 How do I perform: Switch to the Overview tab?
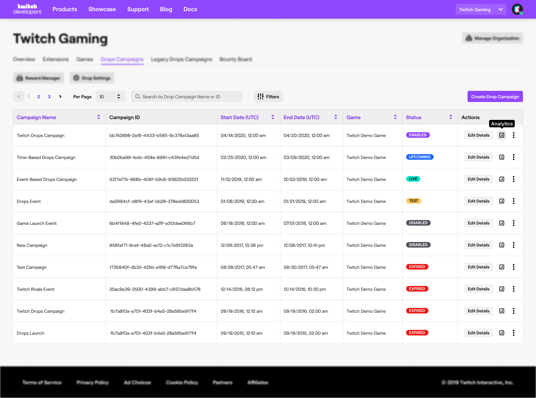point(24,59)
